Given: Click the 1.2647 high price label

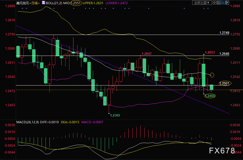Looking at the screenshot, I should click(x=147, y=54).
